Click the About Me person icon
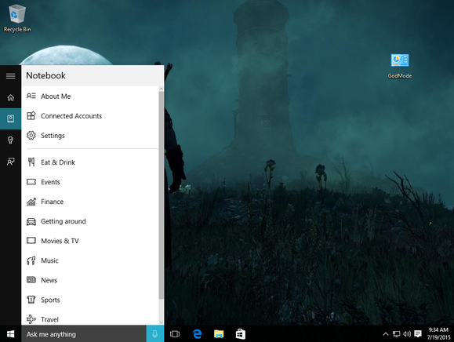Viewport: 454px width, 342px height. click(x=31, y=96)
